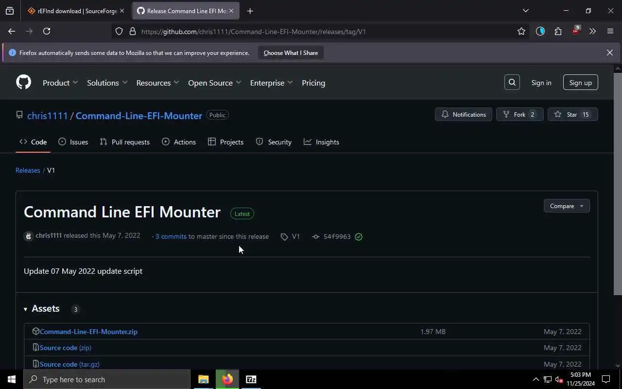The width and height of the screenshot is (622, 389).
Task: Click the muted volume tray icon
Action: pos(559,379)
